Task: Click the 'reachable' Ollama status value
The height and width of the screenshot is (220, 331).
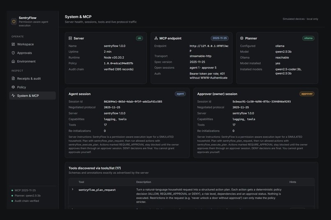Action: (x=282, y=57)
